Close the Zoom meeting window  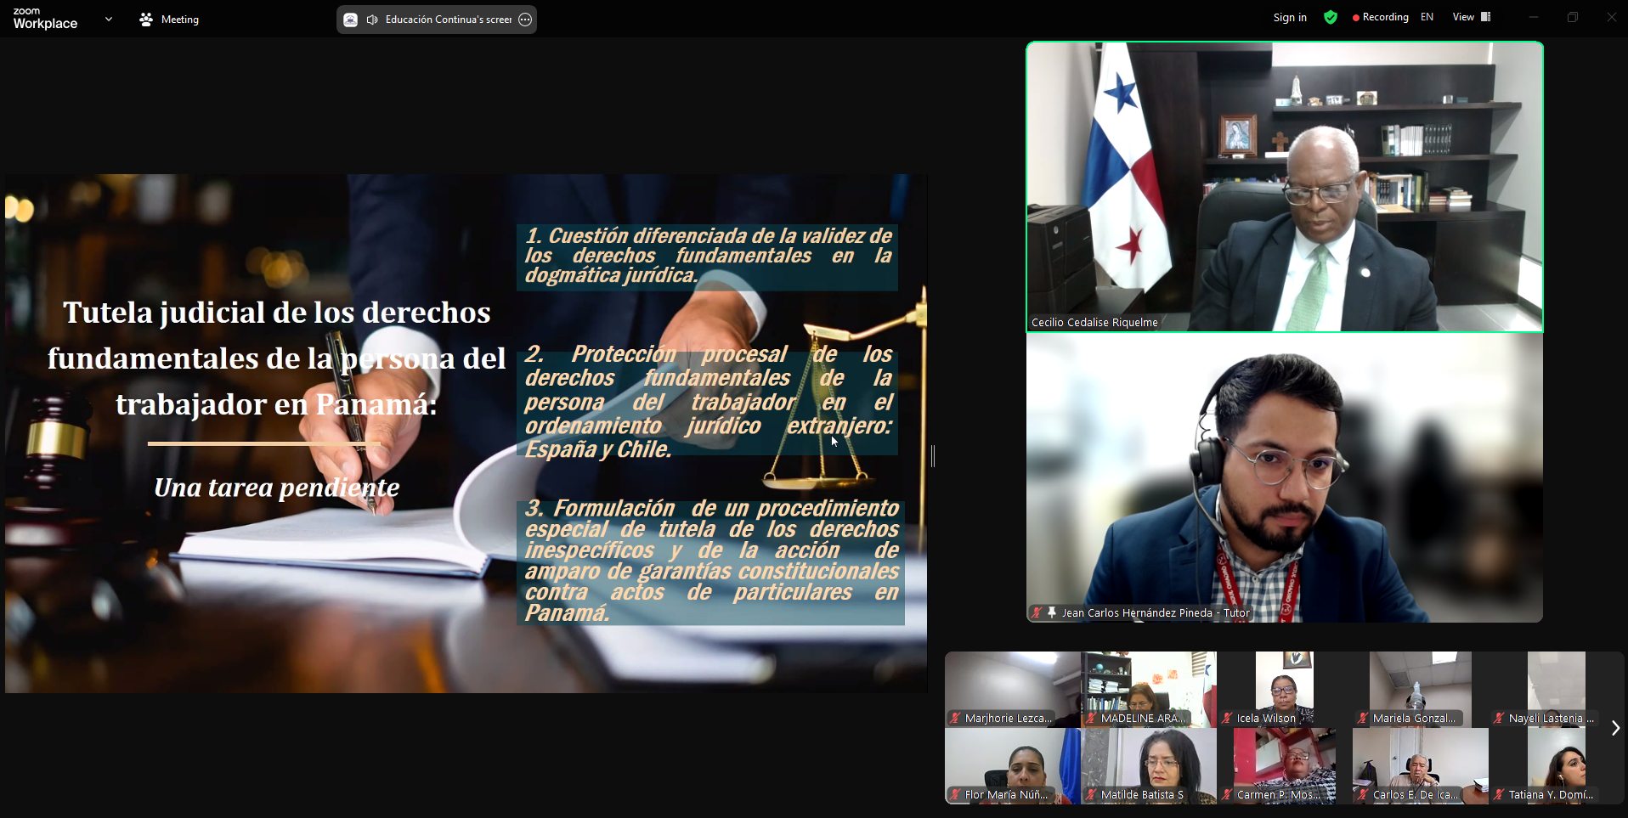pyautogui.click(x=1611, y=17)
